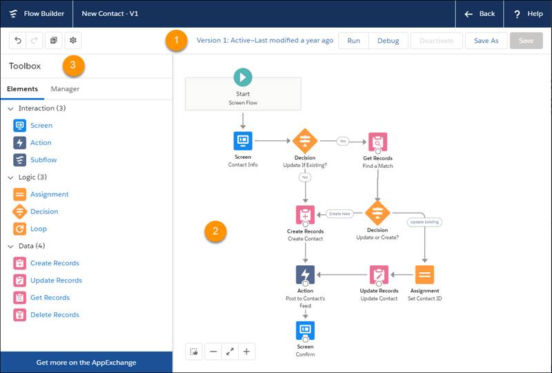The width and height of the screenshot is (552, 373).
Task: Go Back using the header button
Action: pyautogui.click(x=480, y=14)
